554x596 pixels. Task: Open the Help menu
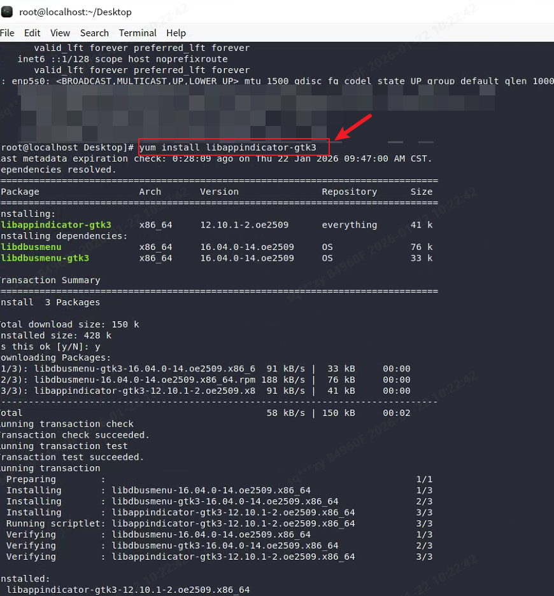(x=176, y=33)
